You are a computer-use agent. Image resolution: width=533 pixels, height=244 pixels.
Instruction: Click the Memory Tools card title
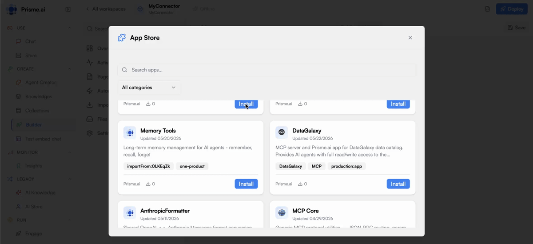(x=158, y=131)
